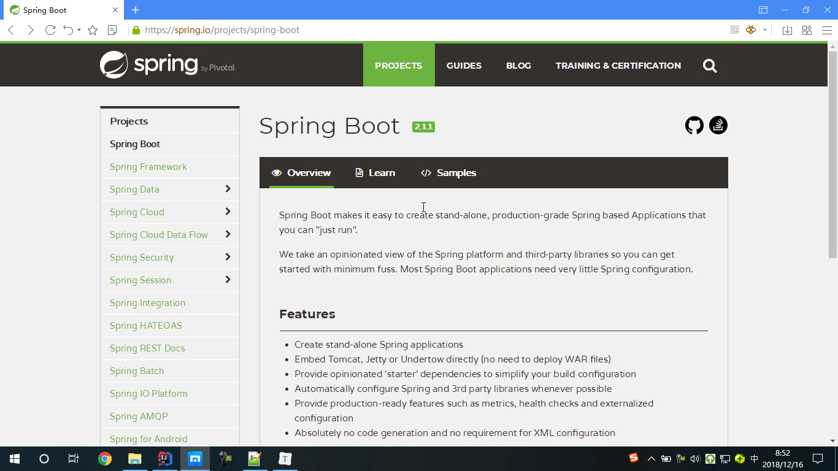Open the browser apps grid icon
This screenshot has height=471, width=838.
click(807, 30)
